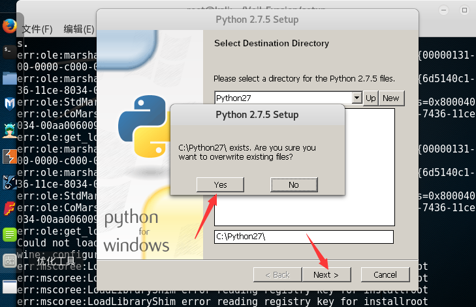Image resolution: width=476 pixels, height=307 pixels.
Task: Launch Metasploit from the dock
Action: [10, 104]
